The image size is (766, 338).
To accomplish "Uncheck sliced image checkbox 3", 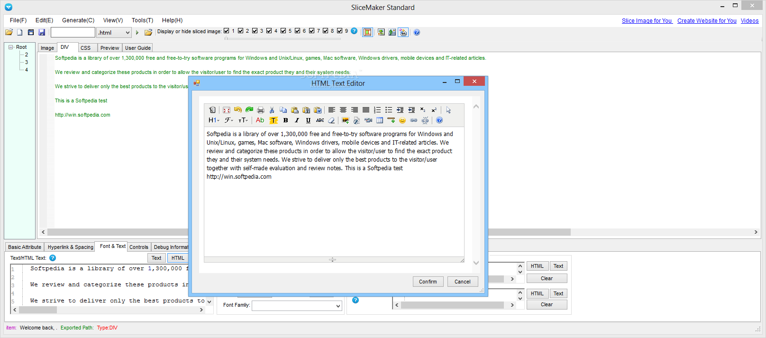I will [255, 31].
